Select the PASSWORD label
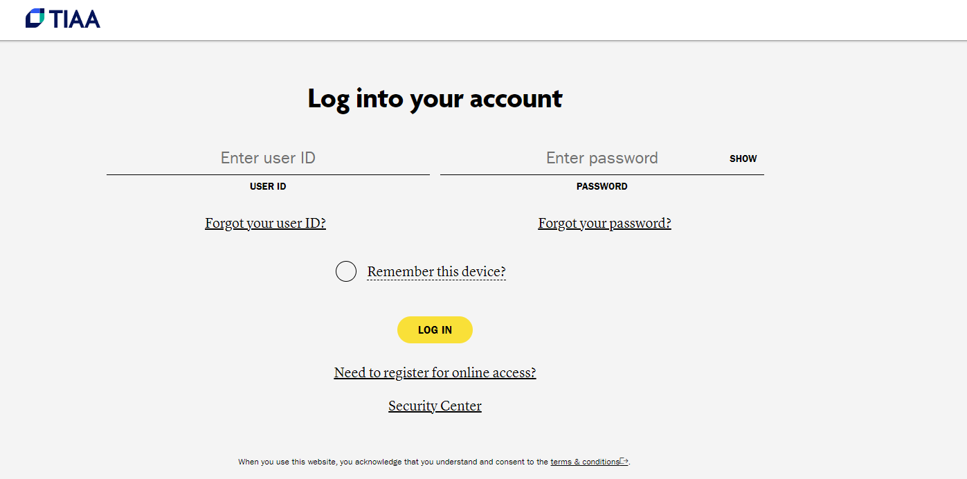Screen dimensions: 967x479 click(602, 186)
